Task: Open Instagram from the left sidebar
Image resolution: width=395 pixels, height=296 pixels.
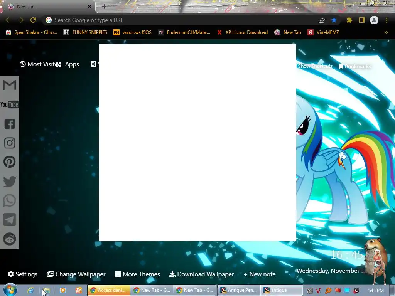Action: click(10, 143)
